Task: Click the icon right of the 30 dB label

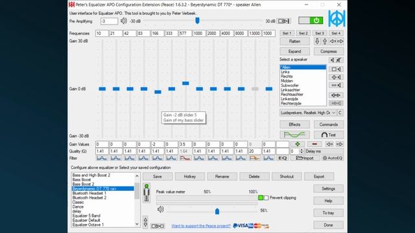Action: [284, 21]
